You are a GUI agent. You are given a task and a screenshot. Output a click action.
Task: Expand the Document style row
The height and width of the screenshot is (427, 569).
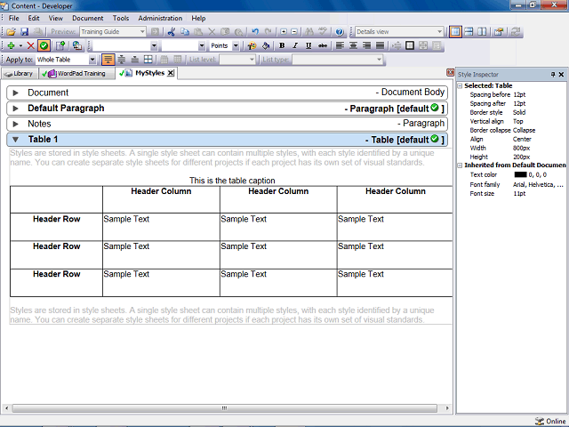pyautogui.click(x=16, y=93)
